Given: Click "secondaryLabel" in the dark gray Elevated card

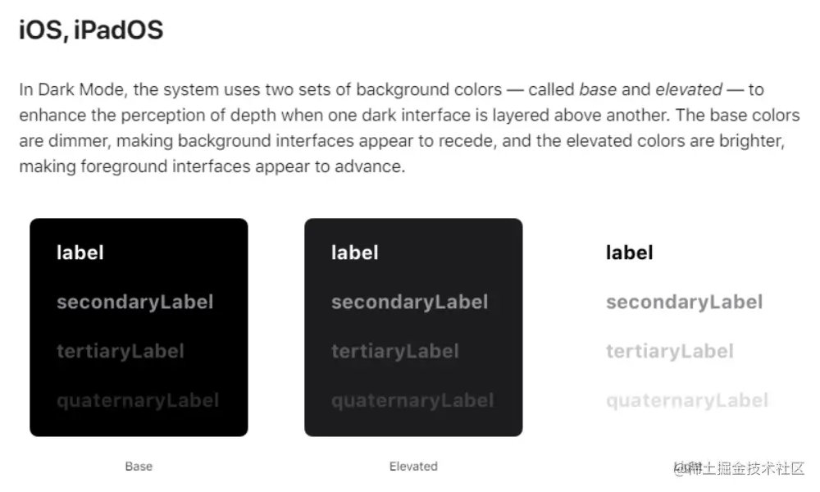Looking at the screenshot, I should tap(409, 302).
